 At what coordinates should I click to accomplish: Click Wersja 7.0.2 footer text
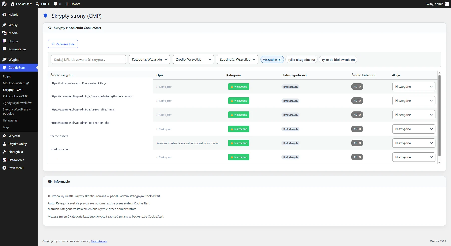[x=438, y=241]
